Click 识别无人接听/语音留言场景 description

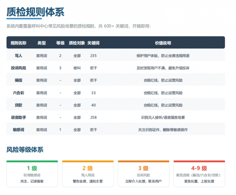coord(163,117)
